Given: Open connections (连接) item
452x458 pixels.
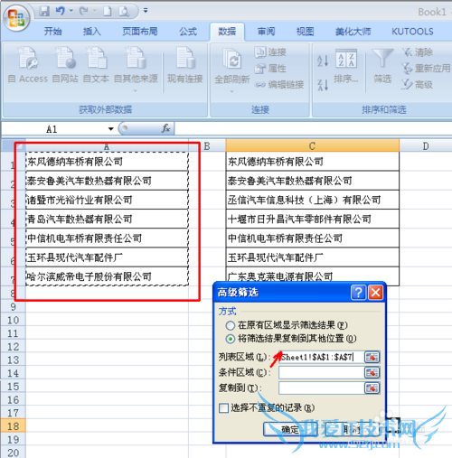Looking at the screenshot, I should 270,52.
